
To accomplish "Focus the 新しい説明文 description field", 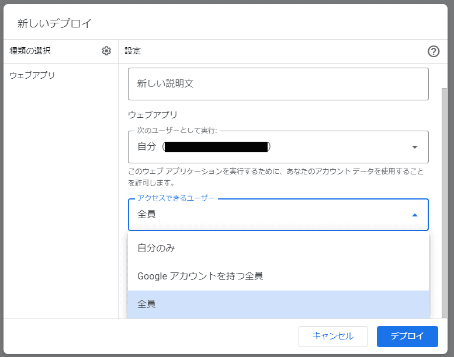I will click(x=278, y=84).
